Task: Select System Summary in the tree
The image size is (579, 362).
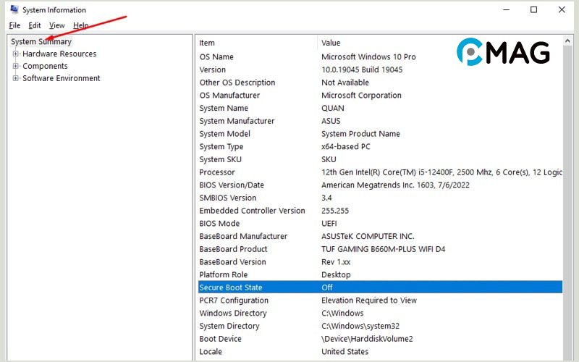Action: tap(41, 41)
